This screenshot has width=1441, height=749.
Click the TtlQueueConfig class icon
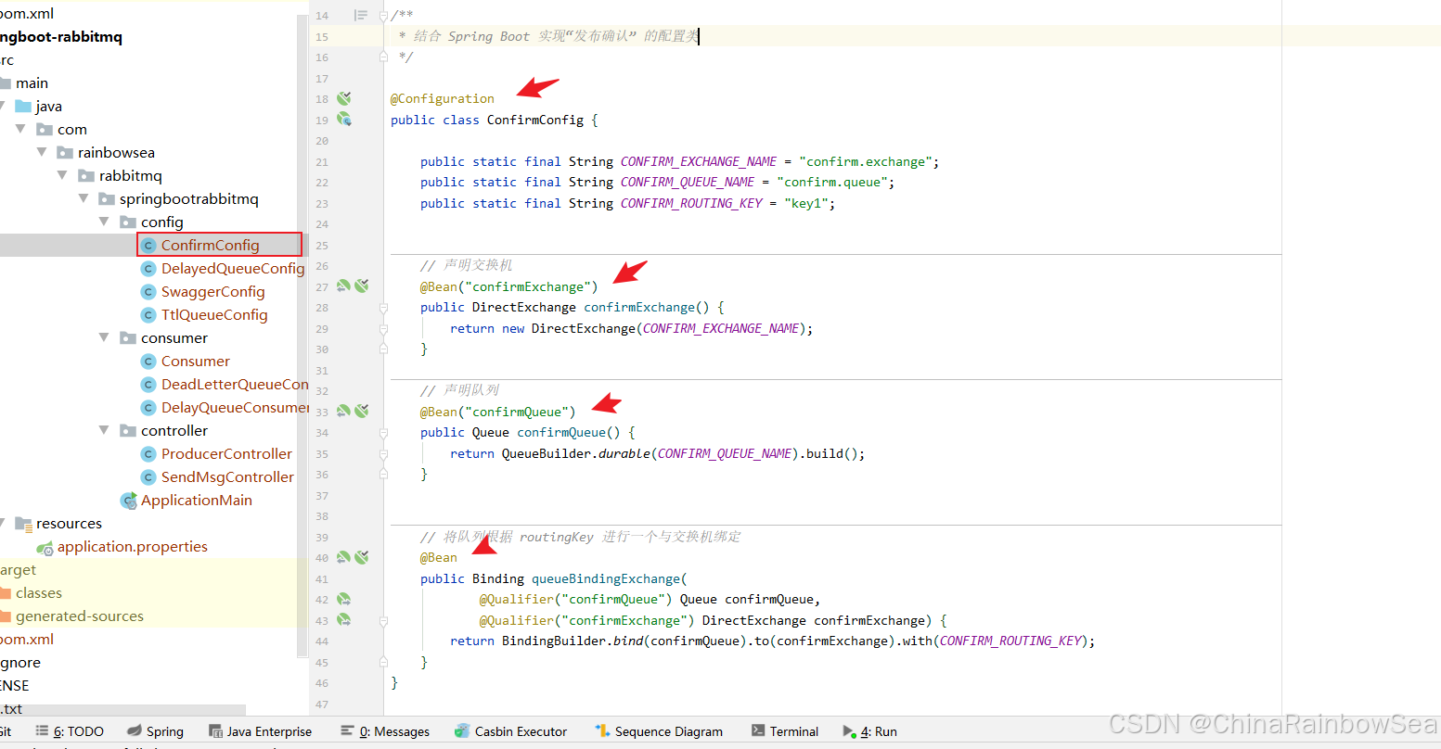click(x=148, y=314)
